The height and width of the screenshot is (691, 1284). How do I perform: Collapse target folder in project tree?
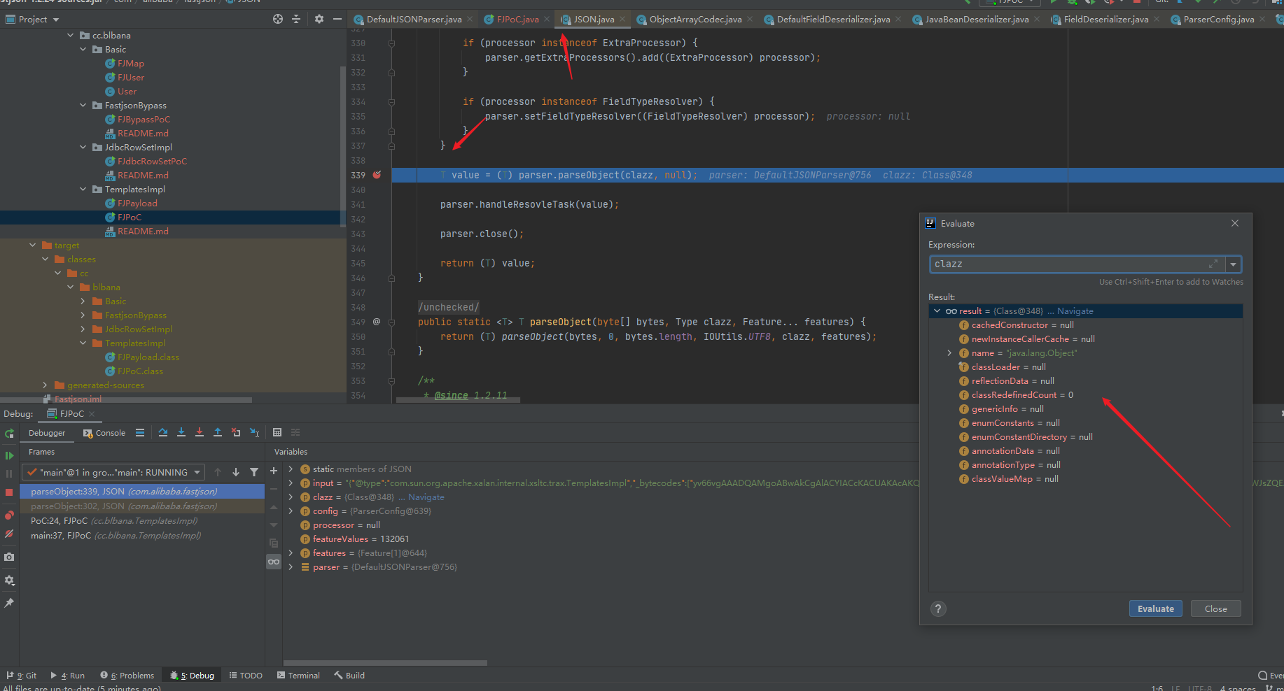pos(33,245)
